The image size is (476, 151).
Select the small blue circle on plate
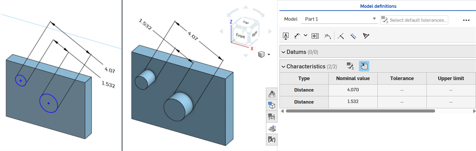21,80
